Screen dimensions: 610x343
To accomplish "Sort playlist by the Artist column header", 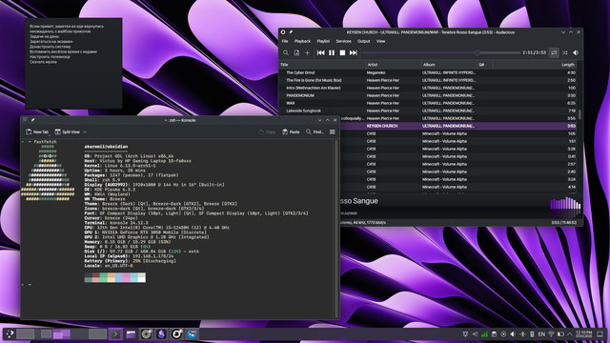I will click(x=394, y=65).
